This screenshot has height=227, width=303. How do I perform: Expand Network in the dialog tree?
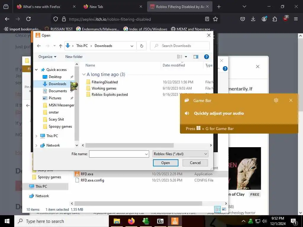[x=36, y=145]
